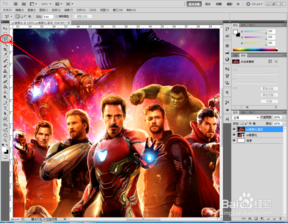Select the Custom Shape tool
Image resolution: width=288 pixels, height=223 pixels.
tap(5, 119)
